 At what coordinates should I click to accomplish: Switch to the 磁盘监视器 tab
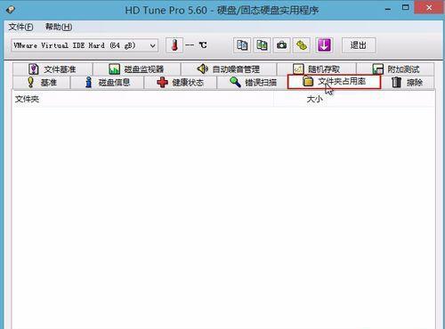click(137, 69)
